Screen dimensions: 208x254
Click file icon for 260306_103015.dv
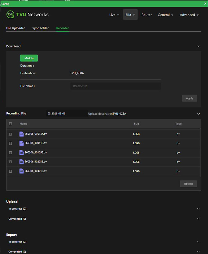[21, 171]
